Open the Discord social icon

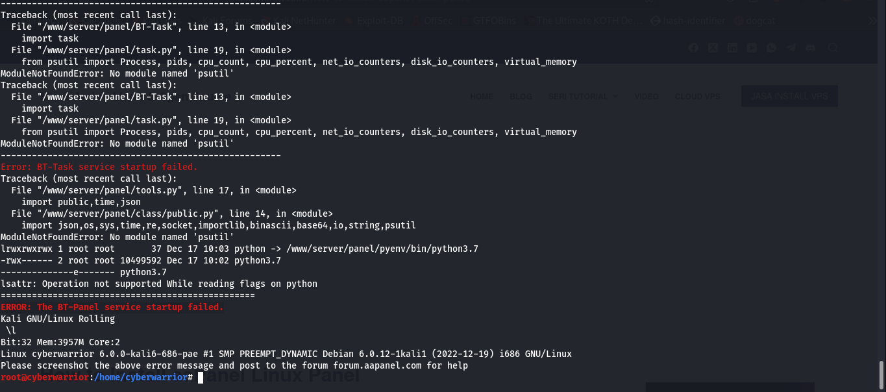pyautogui.click(x=810, y=47)
